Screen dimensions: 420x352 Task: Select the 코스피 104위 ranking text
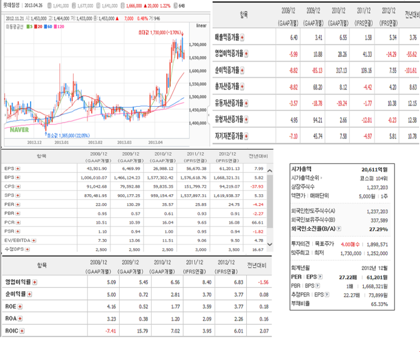pyautogui.click(x=373, y=178)
